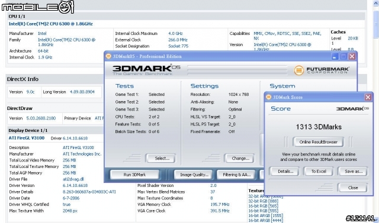Image resolution: width=379 pixels, height=223 pixels.
Task: Click the 16-bit RGB [555] texture format
Action: (263, 211)
